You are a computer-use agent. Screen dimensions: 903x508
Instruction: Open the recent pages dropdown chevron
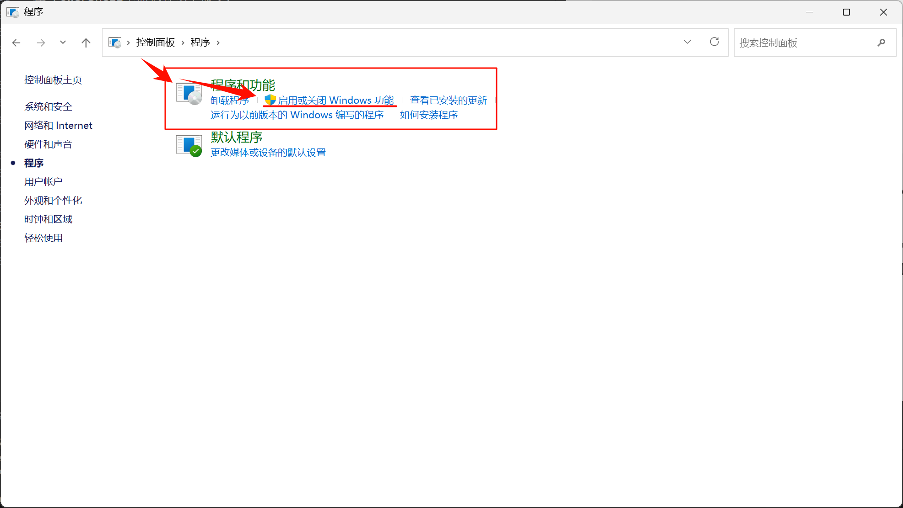coord(63,42)
